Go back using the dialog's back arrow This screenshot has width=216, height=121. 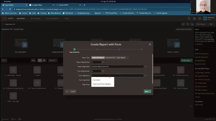[67, 91]
